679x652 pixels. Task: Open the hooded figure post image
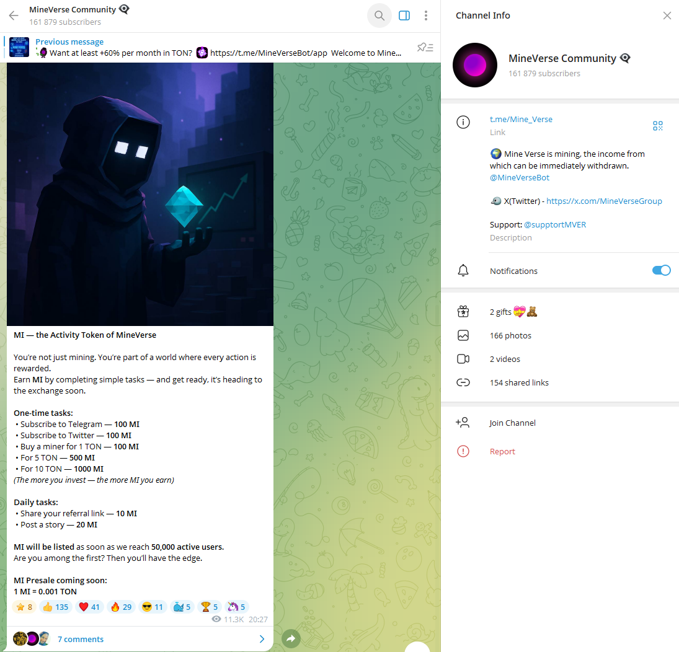[140, 194]
